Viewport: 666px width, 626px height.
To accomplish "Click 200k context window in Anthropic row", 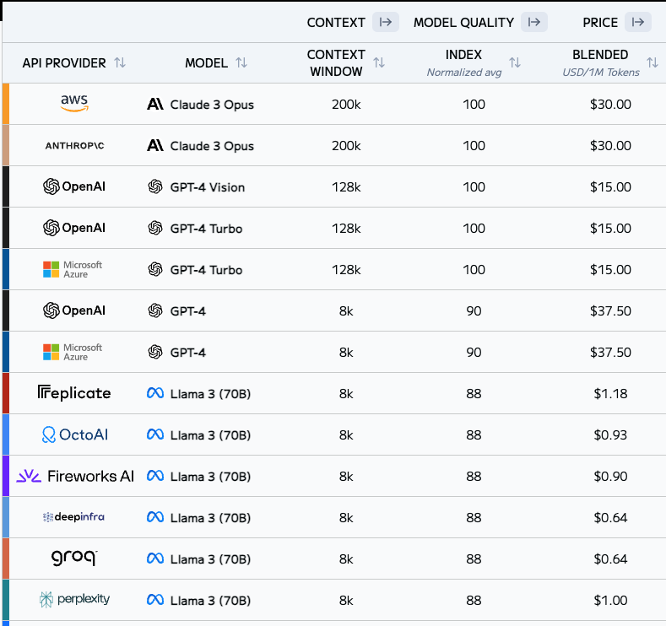I will point(346,146).
